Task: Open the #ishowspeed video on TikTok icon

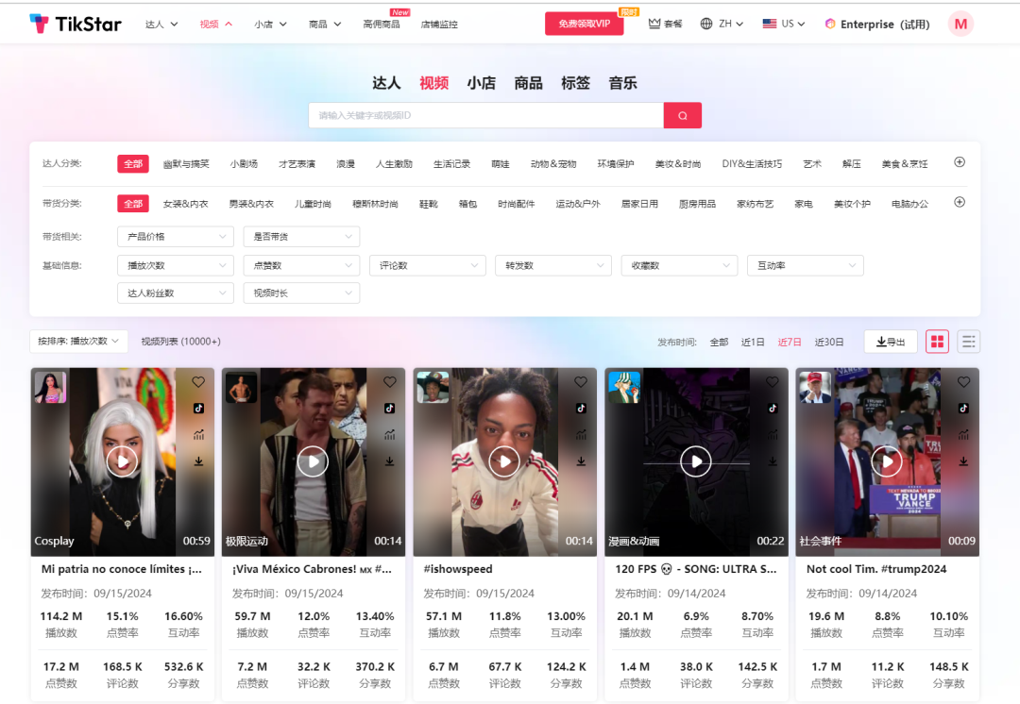Action: pos(581,409)
